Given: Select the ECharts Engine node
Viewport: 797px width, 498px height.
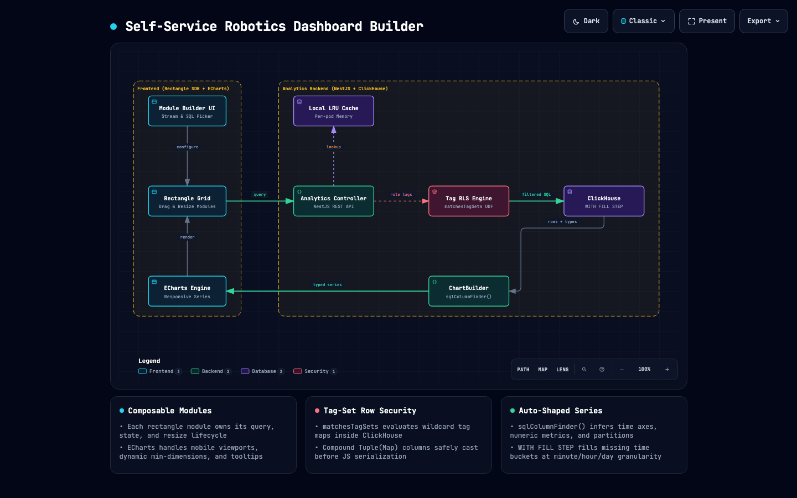Looking at the screenshot, I should tap(187, 291).
